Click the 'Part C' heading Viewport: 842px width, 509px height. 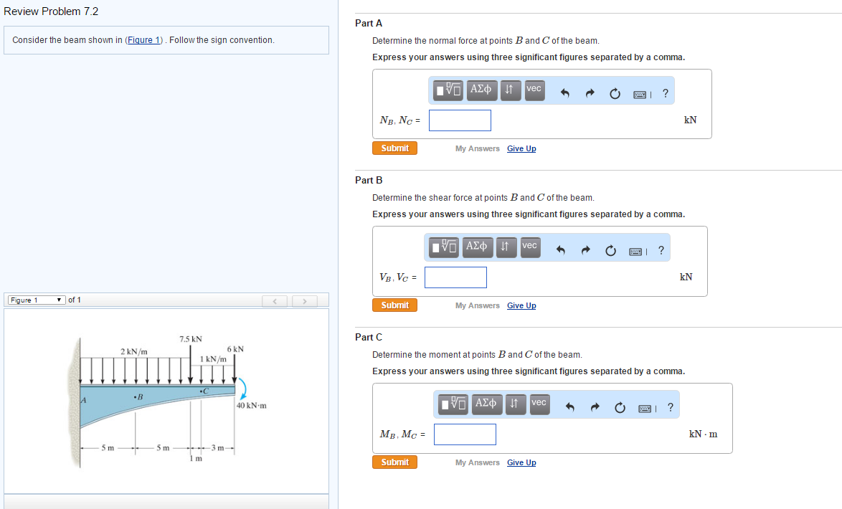tap(369, 337)
